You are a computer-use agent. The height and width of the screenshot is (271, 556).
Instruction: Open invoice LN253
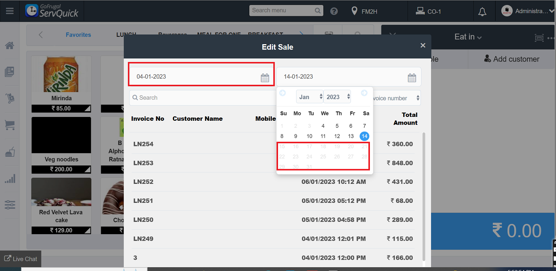pos(273,163)
